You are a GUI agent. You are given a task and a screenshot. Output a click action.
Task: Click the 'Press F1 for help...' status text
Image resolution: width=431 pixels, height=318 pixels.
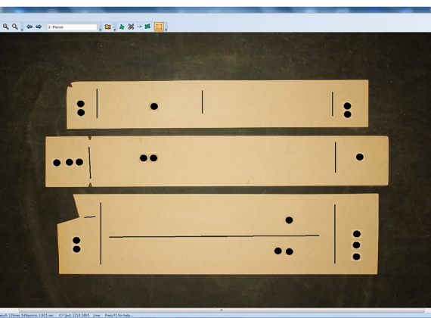(119, 315)
